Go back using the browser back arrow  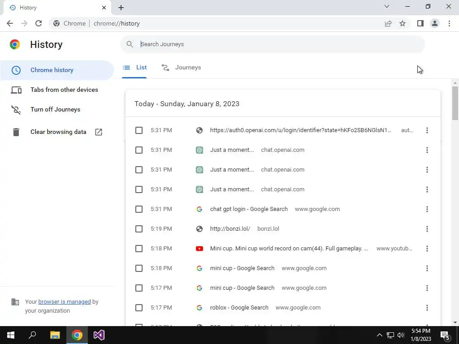click(10, 23)
